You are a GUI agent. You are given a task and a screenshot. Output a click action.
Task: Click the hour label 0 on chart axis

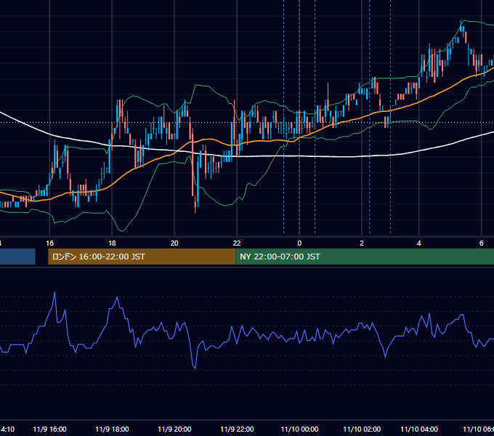299,243
